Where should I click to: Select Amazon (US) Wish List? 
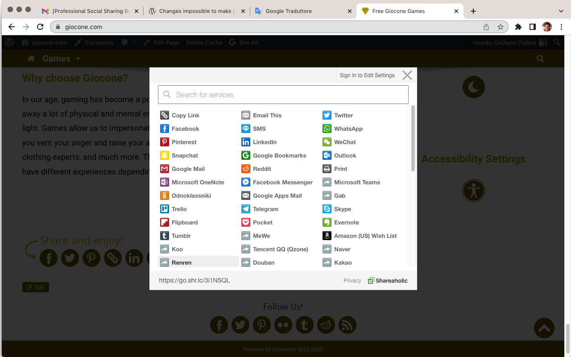(x=360, y=236)
